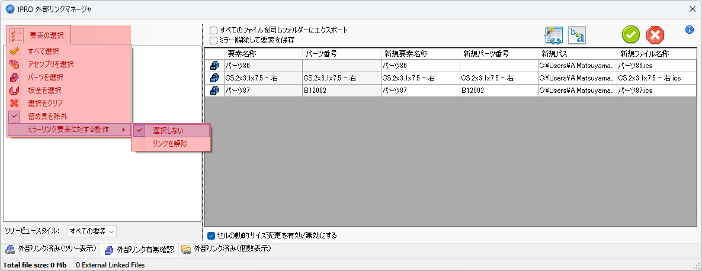Click Total file size status text
Screen dimensions: 702x271
35,265
